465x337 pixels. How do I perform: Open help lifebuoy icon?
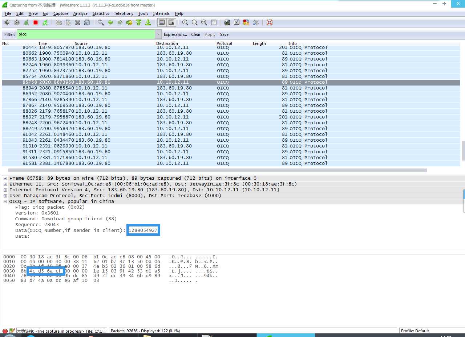point(270,22)
